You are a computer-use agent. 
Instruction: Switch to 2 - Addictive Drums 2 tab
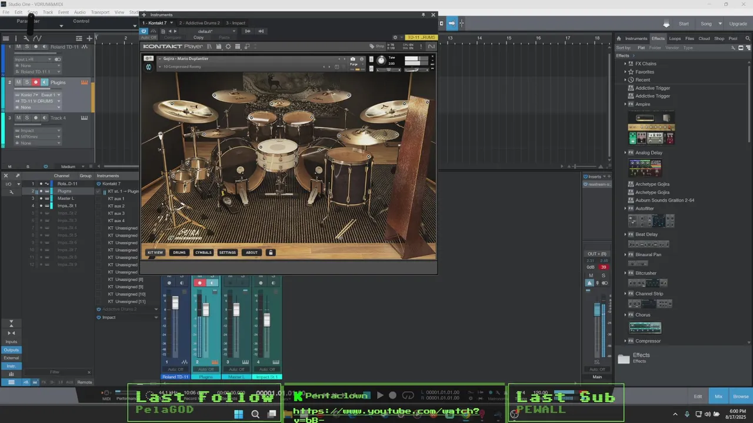coord(199,23)
